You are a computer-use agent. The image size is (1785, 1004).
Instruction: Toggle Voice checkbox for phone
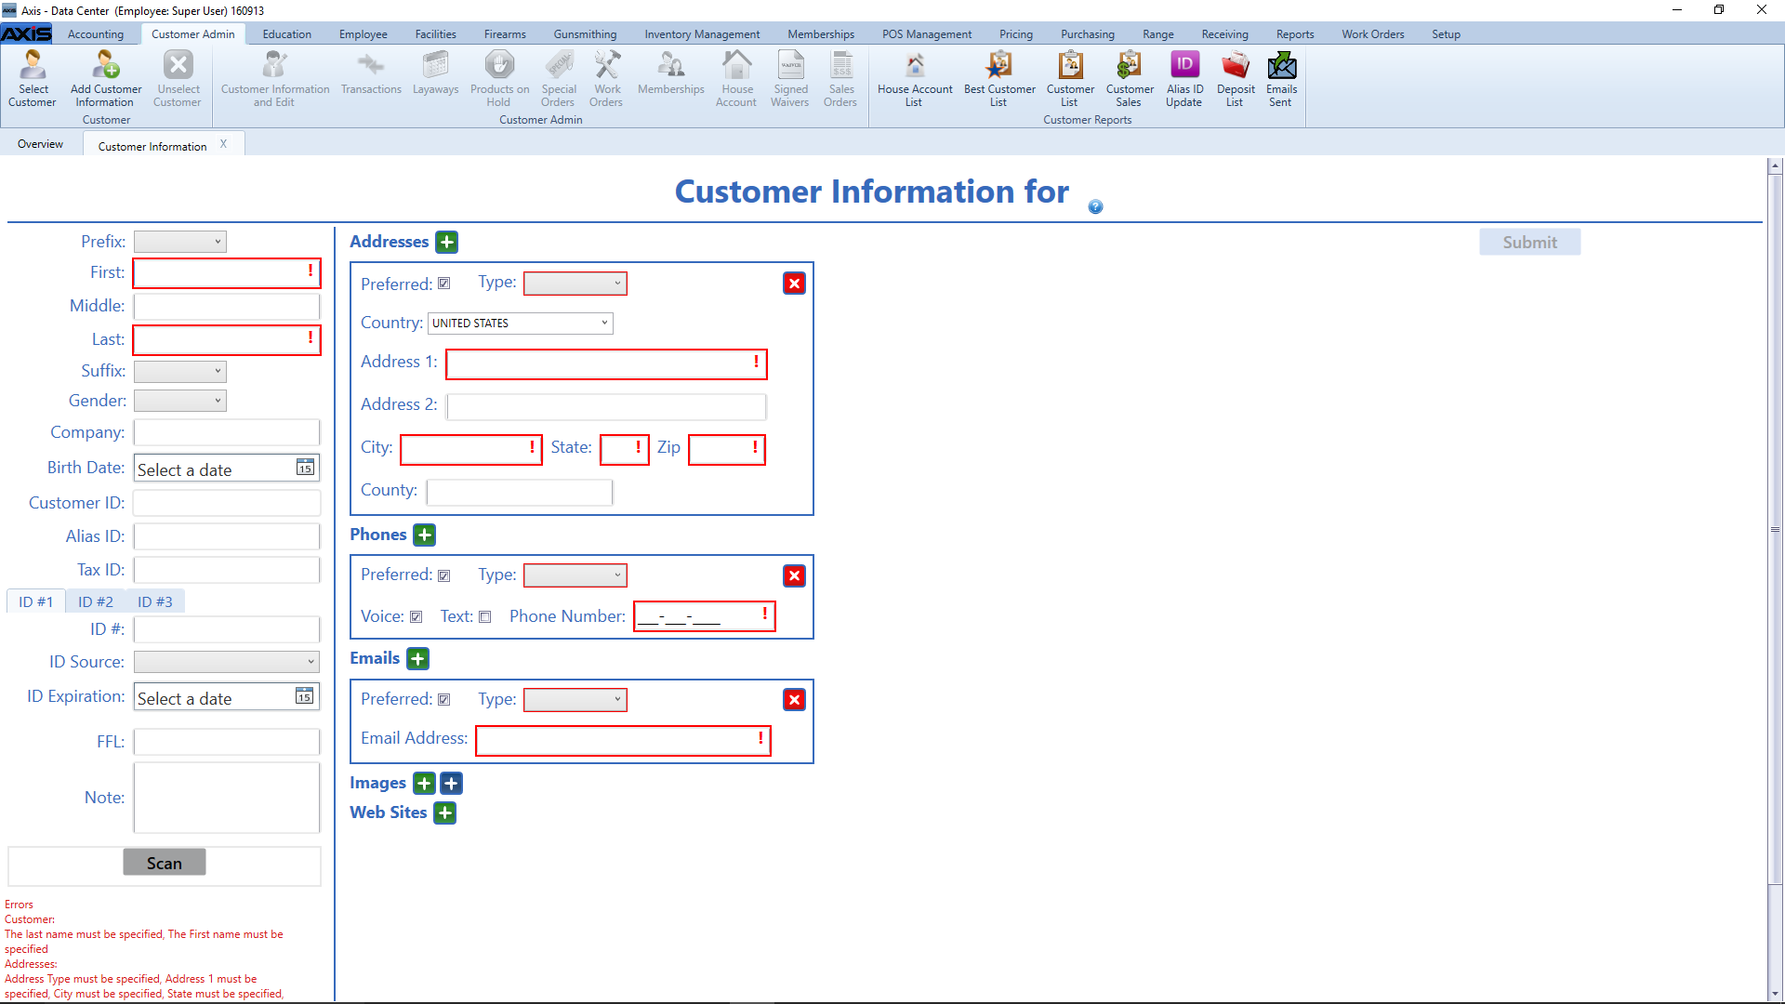click(x=416, y=617)
